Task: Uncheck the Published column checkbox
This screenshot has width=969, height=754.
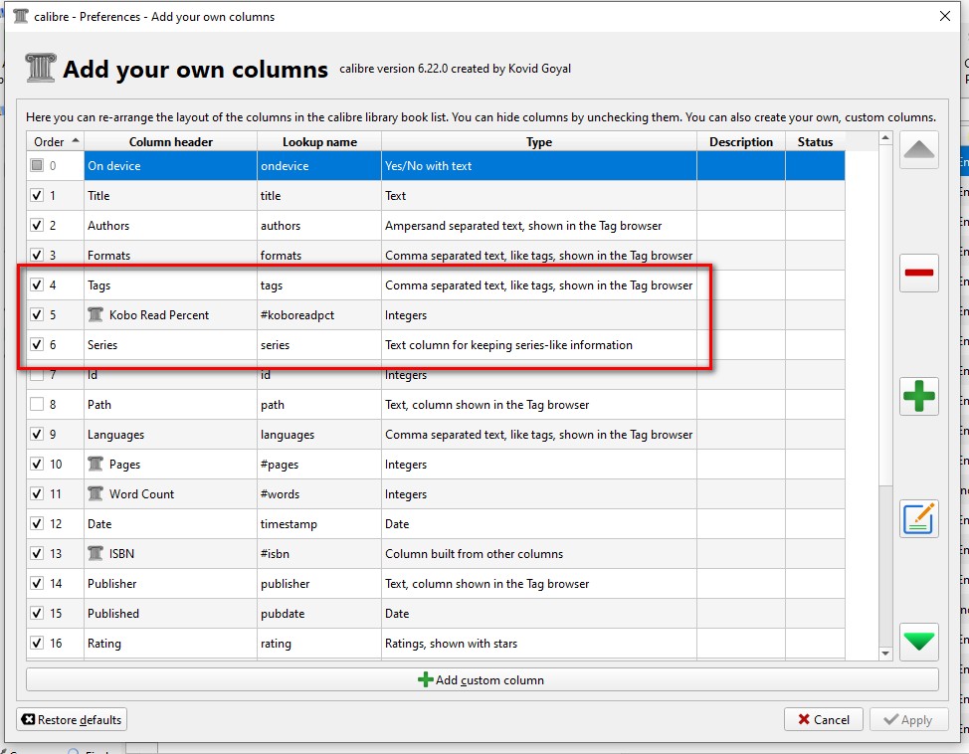Action: 37,613
